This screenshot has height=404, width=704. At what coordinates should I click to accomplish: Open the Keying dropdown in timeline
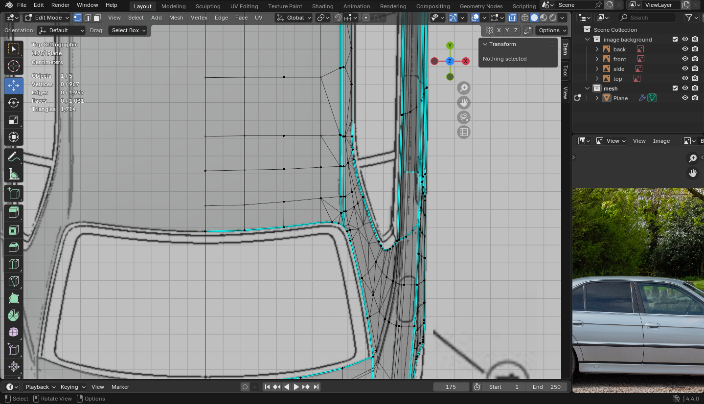[x=72, y=387]
